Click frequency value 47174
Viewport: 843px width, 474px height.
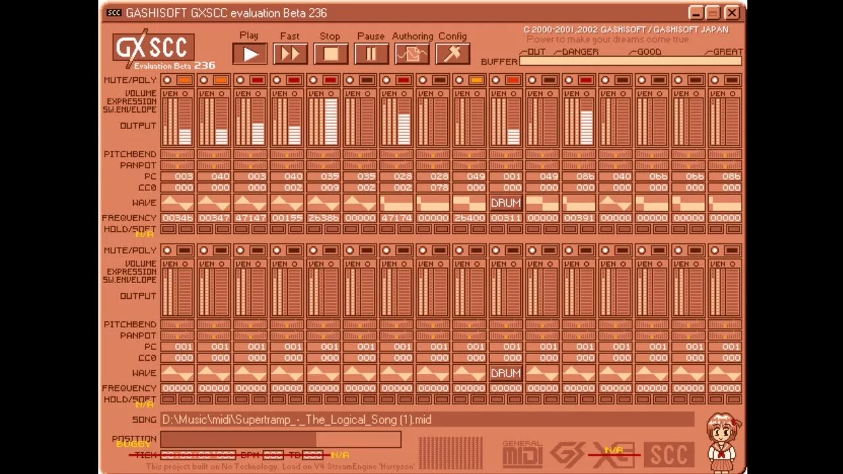[x=396, y=218]
